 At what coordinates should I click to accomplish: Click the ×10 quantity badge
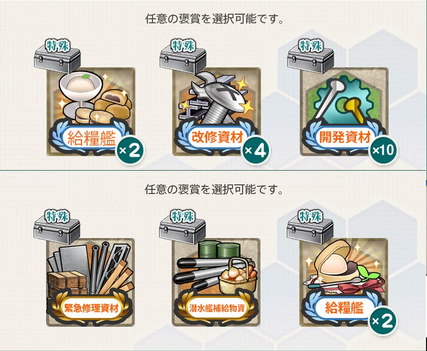click(x=383, y=150)
